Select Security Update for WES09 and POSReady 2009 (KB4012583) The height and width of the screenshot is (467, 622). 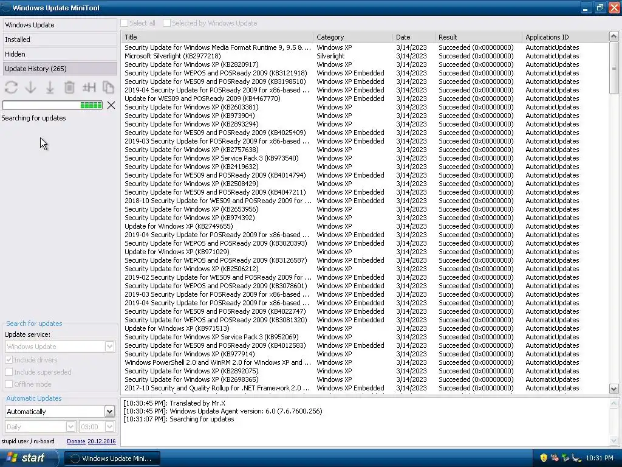[365, 345]
